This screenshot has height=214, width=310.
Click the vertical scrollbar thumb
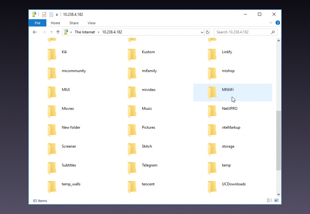coord(278,140)
